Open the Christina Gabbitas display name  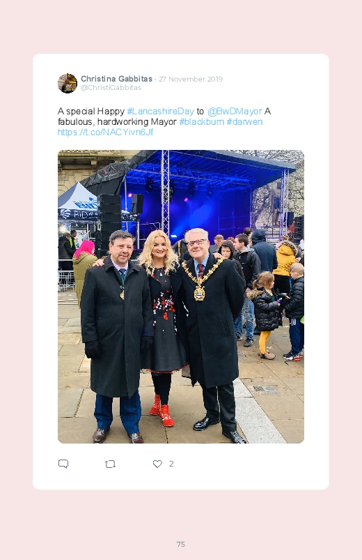[x=117, y=79]
